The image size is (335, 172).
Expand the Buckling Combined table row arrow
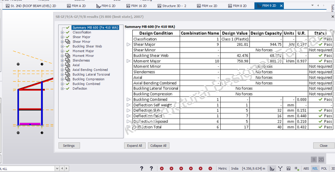[x=129, y=99]
